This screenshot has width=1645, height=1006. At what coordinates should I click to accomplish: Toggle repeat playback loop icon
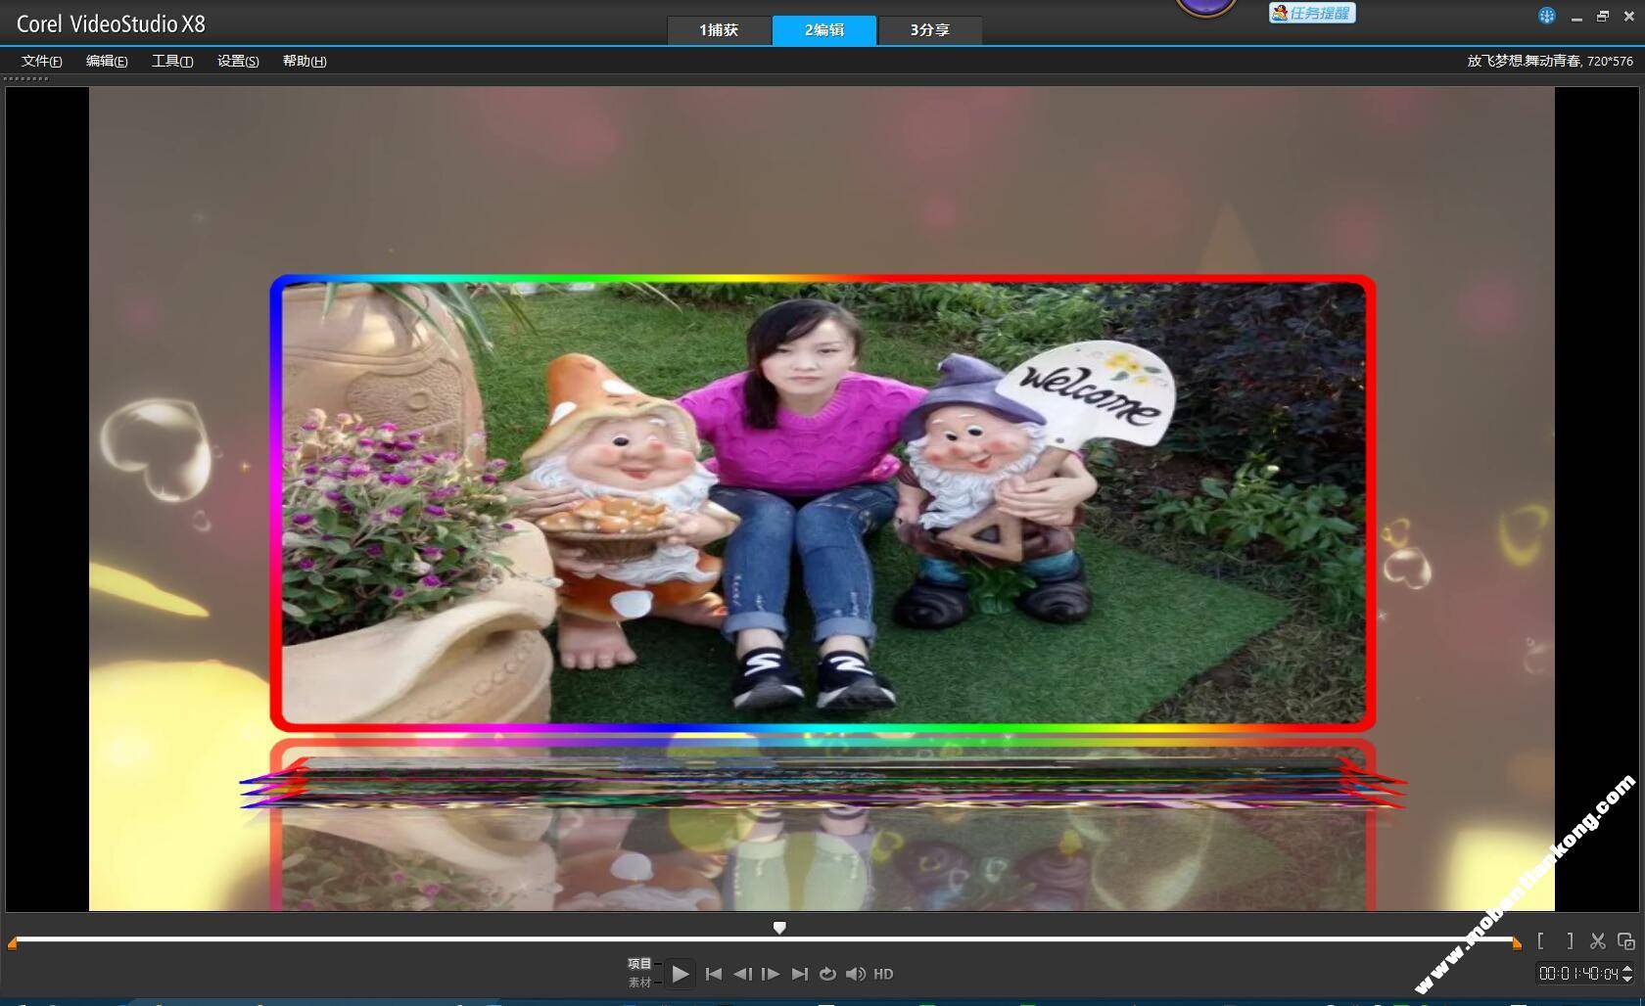[x=827, y=974]
